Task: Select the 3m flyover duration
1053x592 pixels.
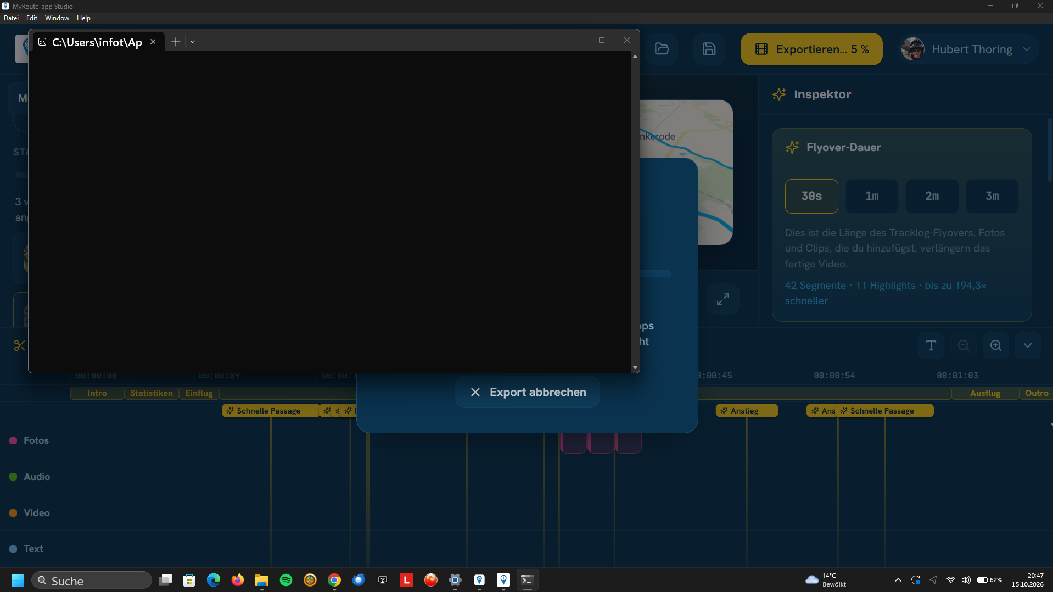Action: coord(992,196)
